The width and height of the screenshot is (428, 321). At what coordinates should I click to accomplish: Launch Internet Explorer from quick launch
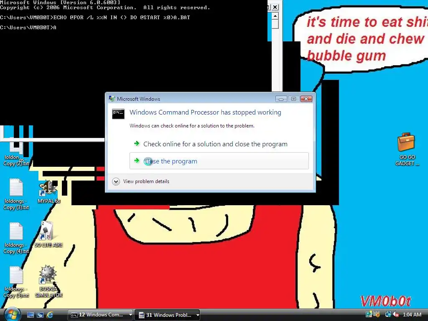coord(50,315)
